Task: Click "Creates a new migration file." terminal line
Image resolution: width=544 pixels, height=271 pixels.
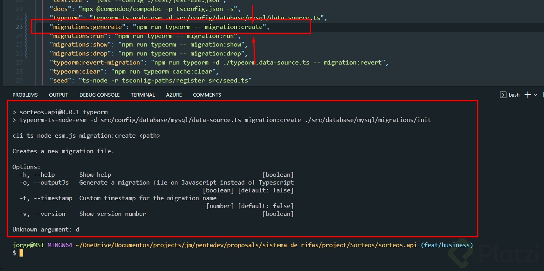Action: tap(63, 151)
